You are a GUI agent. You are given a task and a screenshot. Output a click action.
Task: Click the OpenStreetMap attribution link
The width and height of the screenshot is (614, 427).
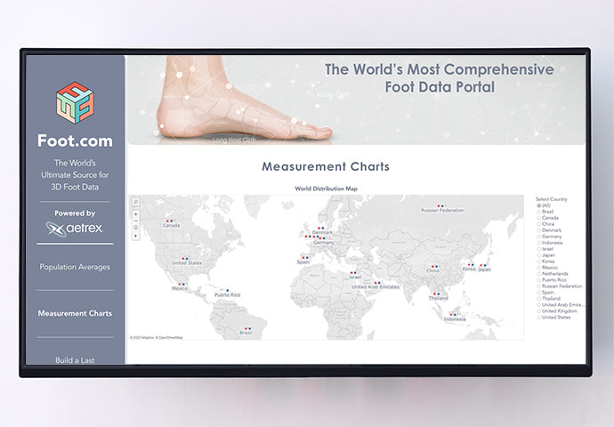[x=171, y=337]
